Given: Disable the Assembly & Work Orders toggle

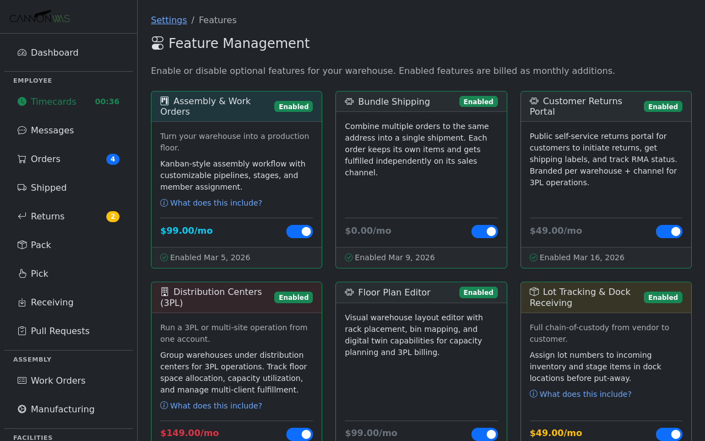Looking at the screenshot, I should (x=300, y=232).
